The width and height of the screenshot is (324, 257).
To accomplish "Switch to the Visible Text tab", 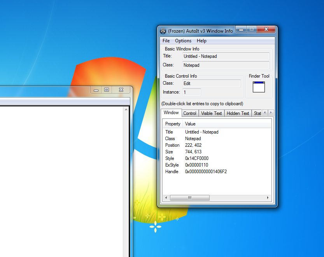I will click(211, 113).
